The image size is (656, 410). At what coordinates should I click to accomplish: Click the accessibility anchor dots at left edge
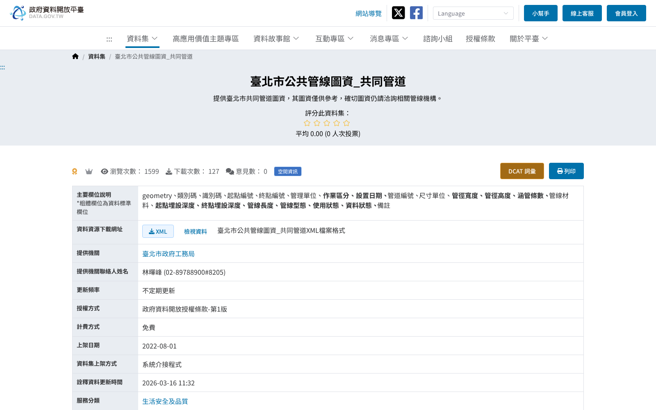click(x=2, y=67)
